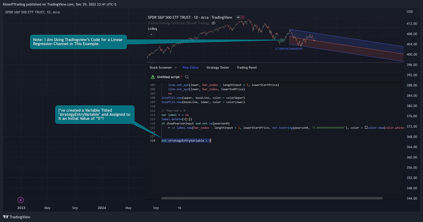Click the pink approximate-equals data icon
423x222 pixels.
(242, 17)
